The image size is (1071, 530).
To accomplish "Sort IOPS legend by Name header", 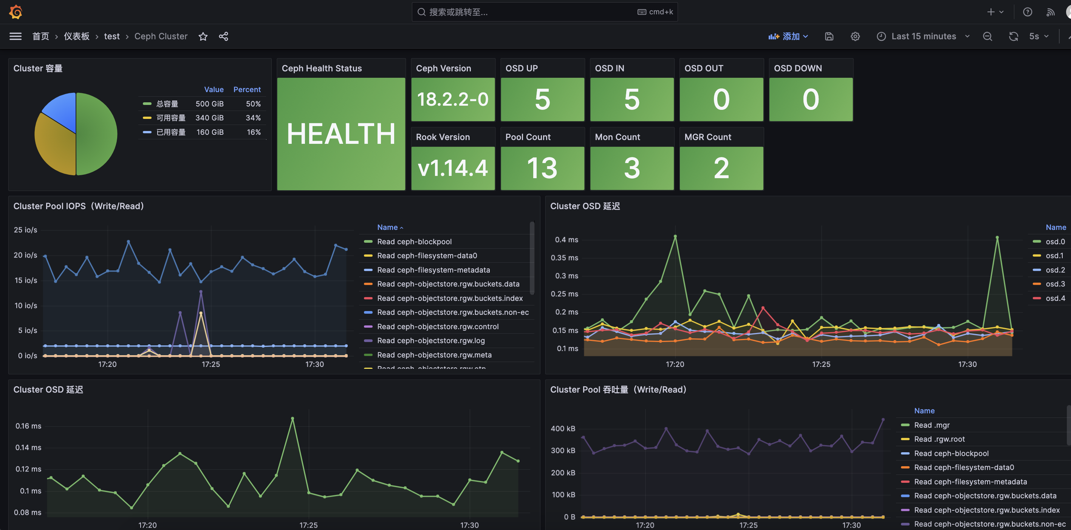I will tap(387, 228).
